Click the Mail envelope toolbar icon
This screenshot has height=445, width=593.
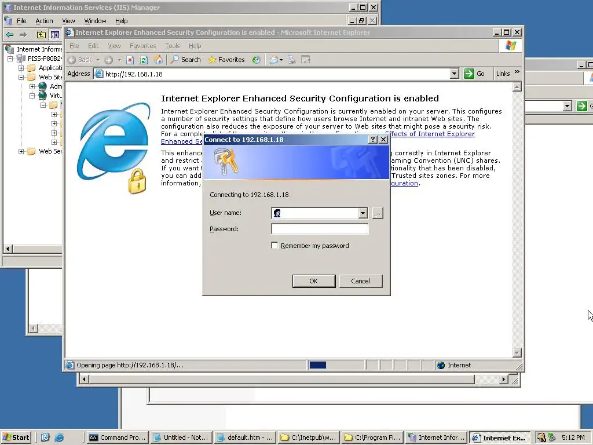click(273, 60)
